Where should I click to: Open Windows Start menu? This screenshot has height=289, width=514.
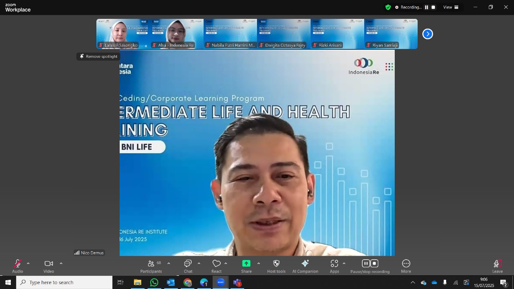[x=8, y=283]
